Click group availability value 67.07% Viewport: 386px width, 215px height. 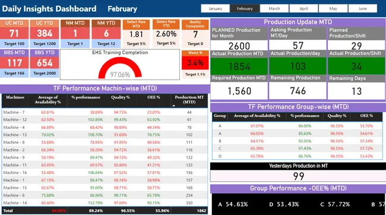tap(257, 126)
